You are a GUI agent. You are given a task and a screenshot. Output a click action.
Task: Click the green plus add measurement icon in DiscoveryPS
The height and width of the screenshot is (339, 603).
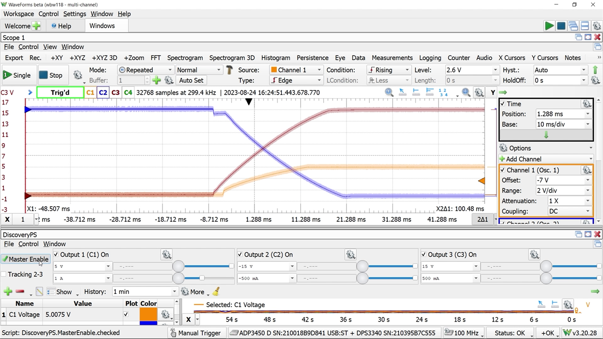click(8, 291)
